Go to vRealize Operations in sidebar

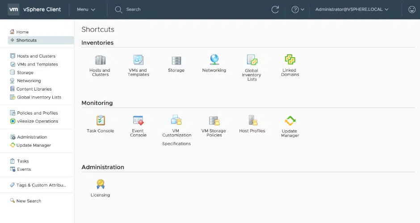(x=37, y=121)
